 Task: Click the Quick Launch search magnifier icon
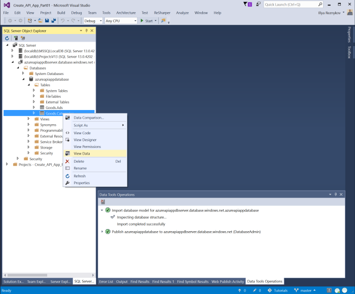click(x=320, y=4)
